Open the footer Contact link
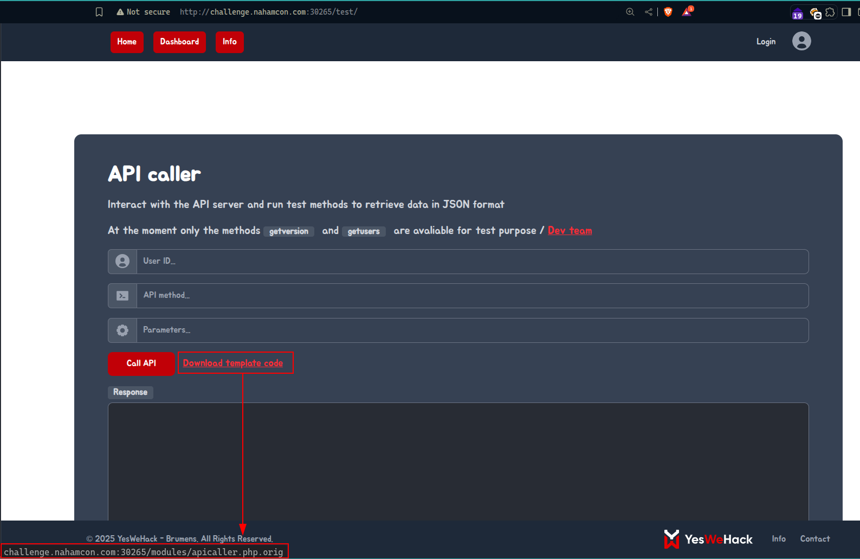Image resolution: width=860 pixels, height=559 pixels. click(815, 539)
